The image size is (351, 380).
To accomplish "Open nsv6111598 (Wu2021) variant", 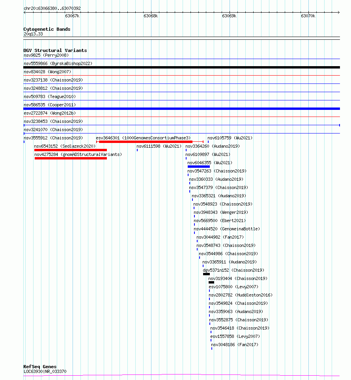I will [159, 146].
